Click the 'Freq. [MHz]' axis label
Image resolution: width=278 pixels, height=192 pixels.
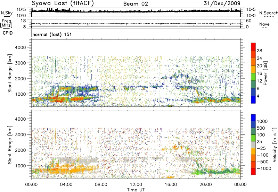pyautogui.click(x=6, y=24)
